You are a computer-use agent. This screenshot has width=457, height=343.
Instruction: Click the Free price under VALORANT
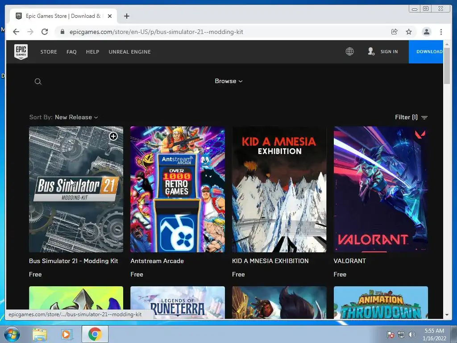pos(340,275)
